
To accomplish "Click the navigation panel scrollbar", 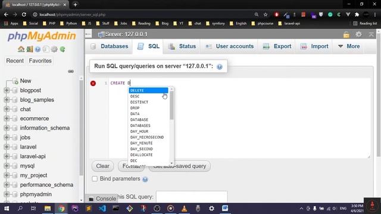I will (81, 127).
